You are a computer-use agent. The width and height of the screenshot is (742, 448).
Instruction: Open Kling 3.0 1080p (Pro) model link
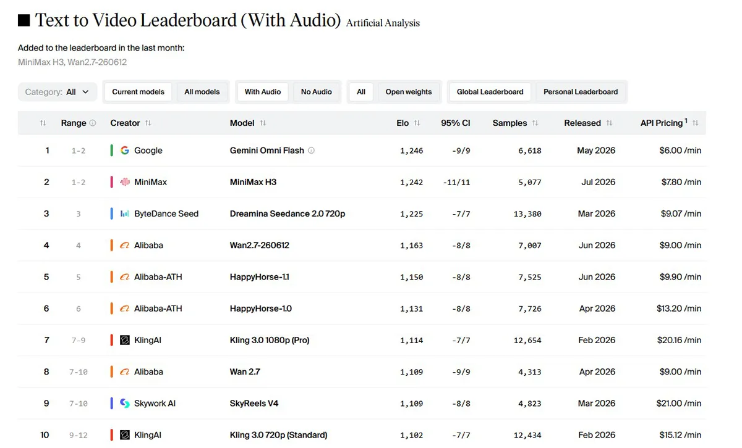270,340
